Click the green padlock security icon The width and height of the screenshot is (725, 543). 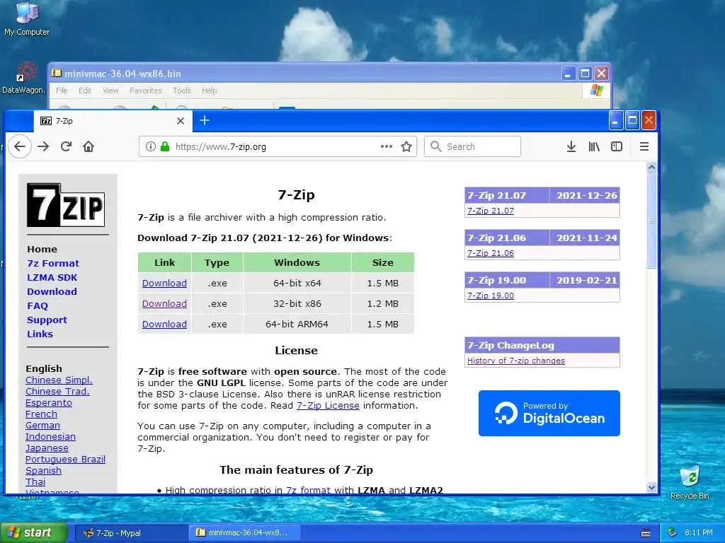click(x=164, y=147)
